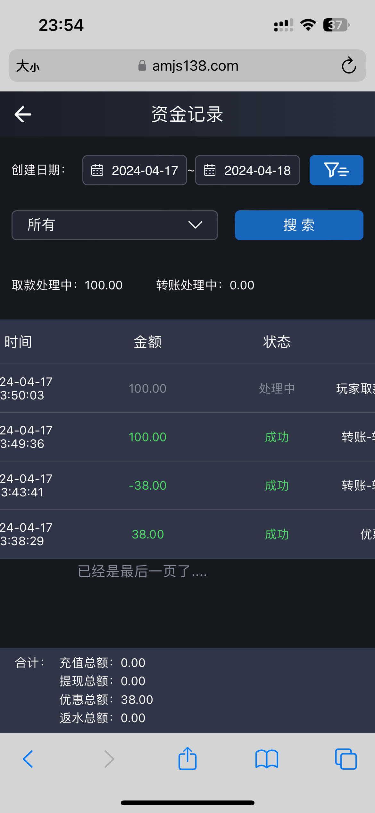Open the Safari share sheet
Viewport: 375px width, 813px height.
coord(188,759)
